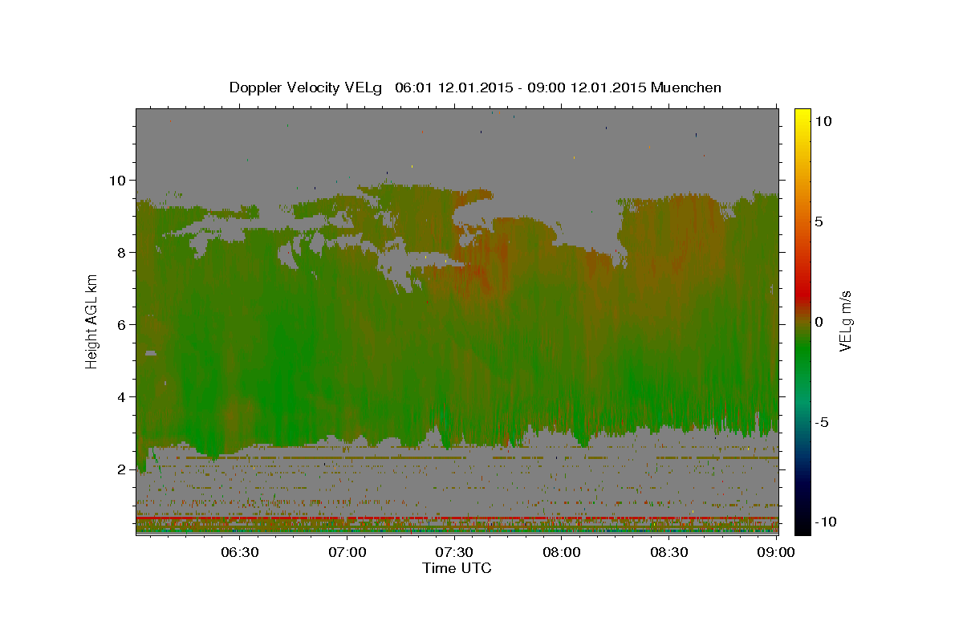Image resolution: width=963 pixels, height=642 pixels.
Task: Click the colorbar label '10' at top
Action: pos(823,121)
